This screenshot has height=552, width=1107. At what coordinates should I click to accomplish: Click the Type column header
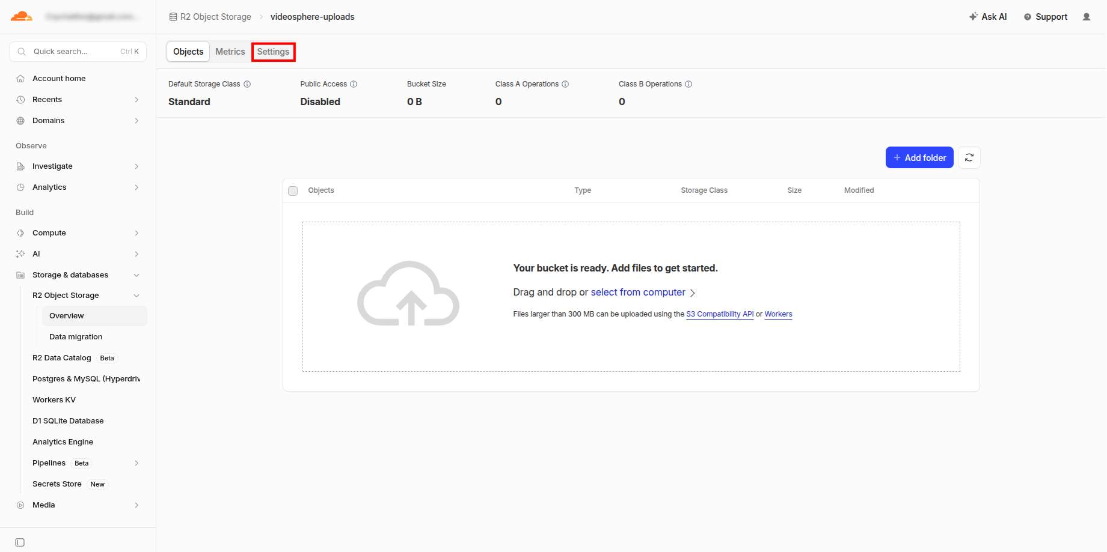583,190
